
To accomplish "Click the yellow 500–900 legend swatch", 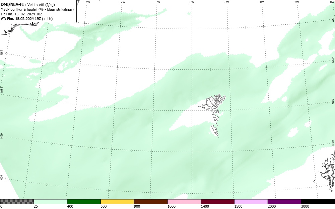I will tap(117, 202).
